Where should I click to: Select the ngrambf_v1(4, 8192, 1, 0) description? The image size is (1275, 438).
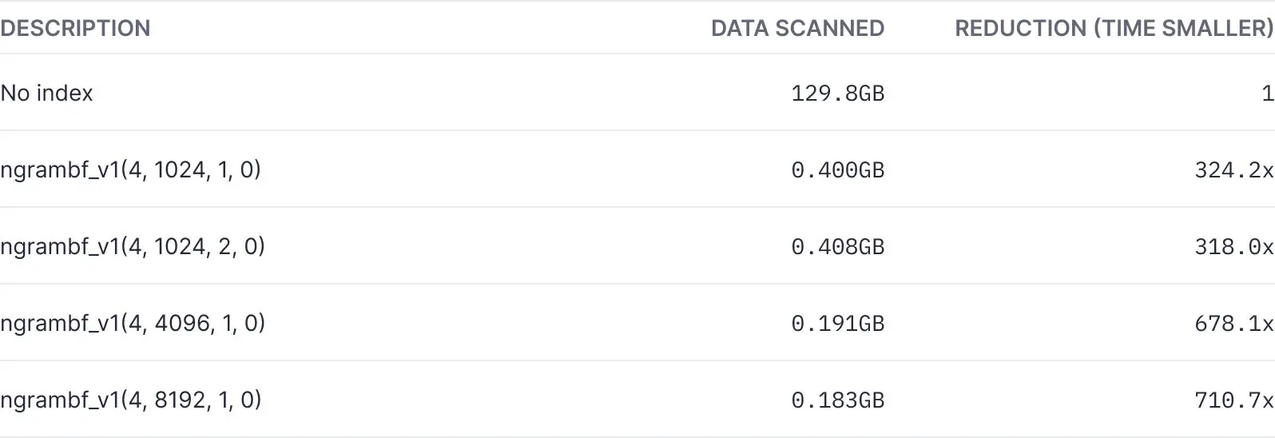tap(131, 400)
